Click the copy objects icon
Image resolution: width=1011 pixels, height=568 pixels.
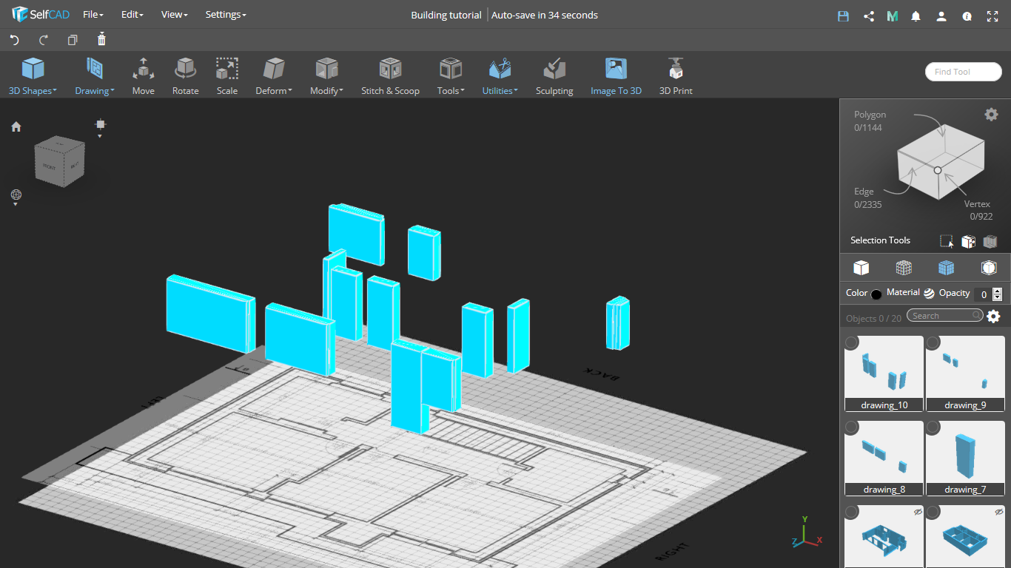[73, 40]
